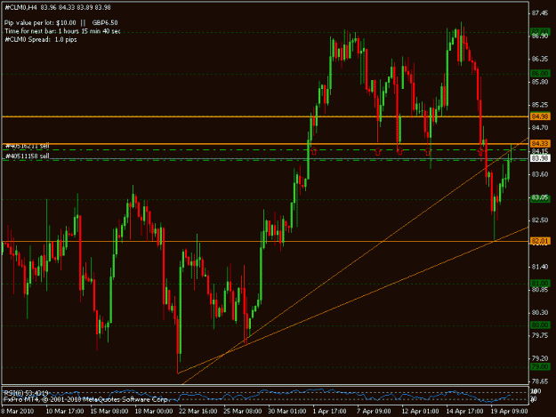The image size is (556, 417).
Task: Click the green 80.00 level tag
Action: pos(540,325)
